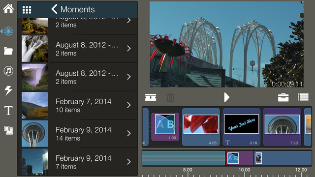The width and height of the screenshot is (315, 177).
Task: Select the Your Text Here title clip
Action: (x=242, y=127)
